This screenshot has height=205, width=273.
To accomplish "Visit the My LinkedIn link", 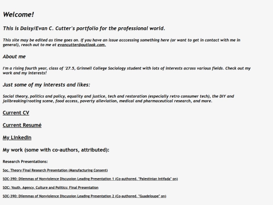I will [17, 138].
